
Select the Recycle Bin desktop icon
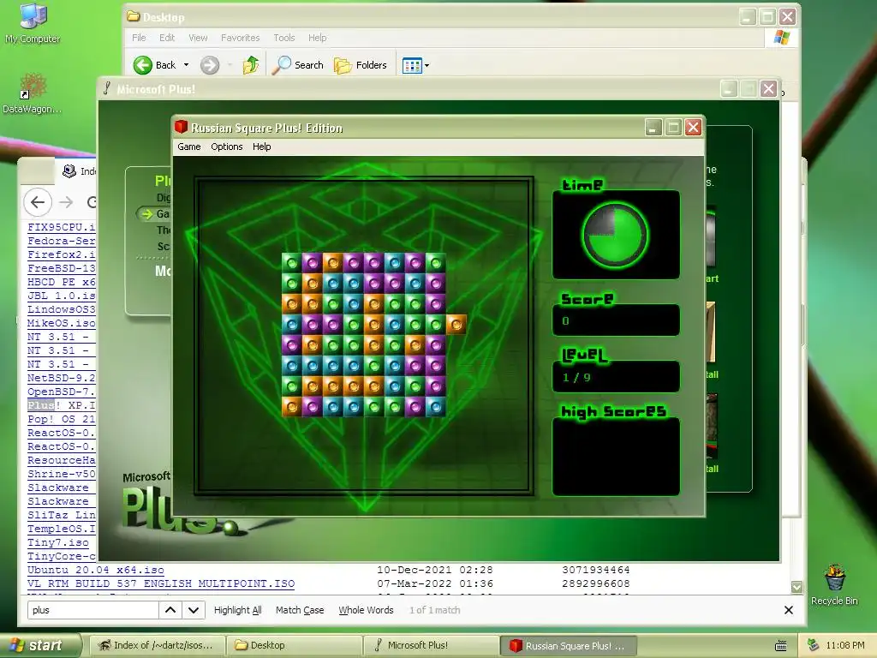834,585
